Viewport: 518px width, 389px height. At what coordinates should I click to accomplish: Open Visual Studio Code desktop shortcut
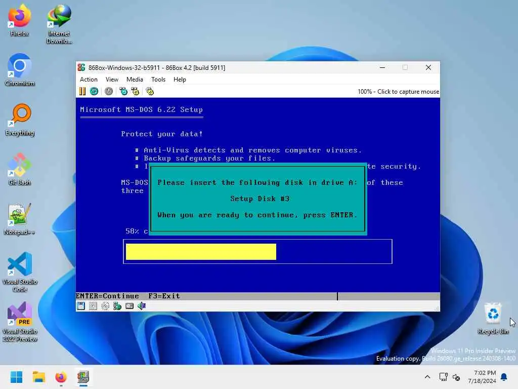click(x=20, y=272)
